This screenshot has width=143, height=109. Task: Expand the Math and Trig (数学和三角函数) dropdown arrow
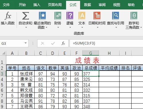click(x=141, y=28)
